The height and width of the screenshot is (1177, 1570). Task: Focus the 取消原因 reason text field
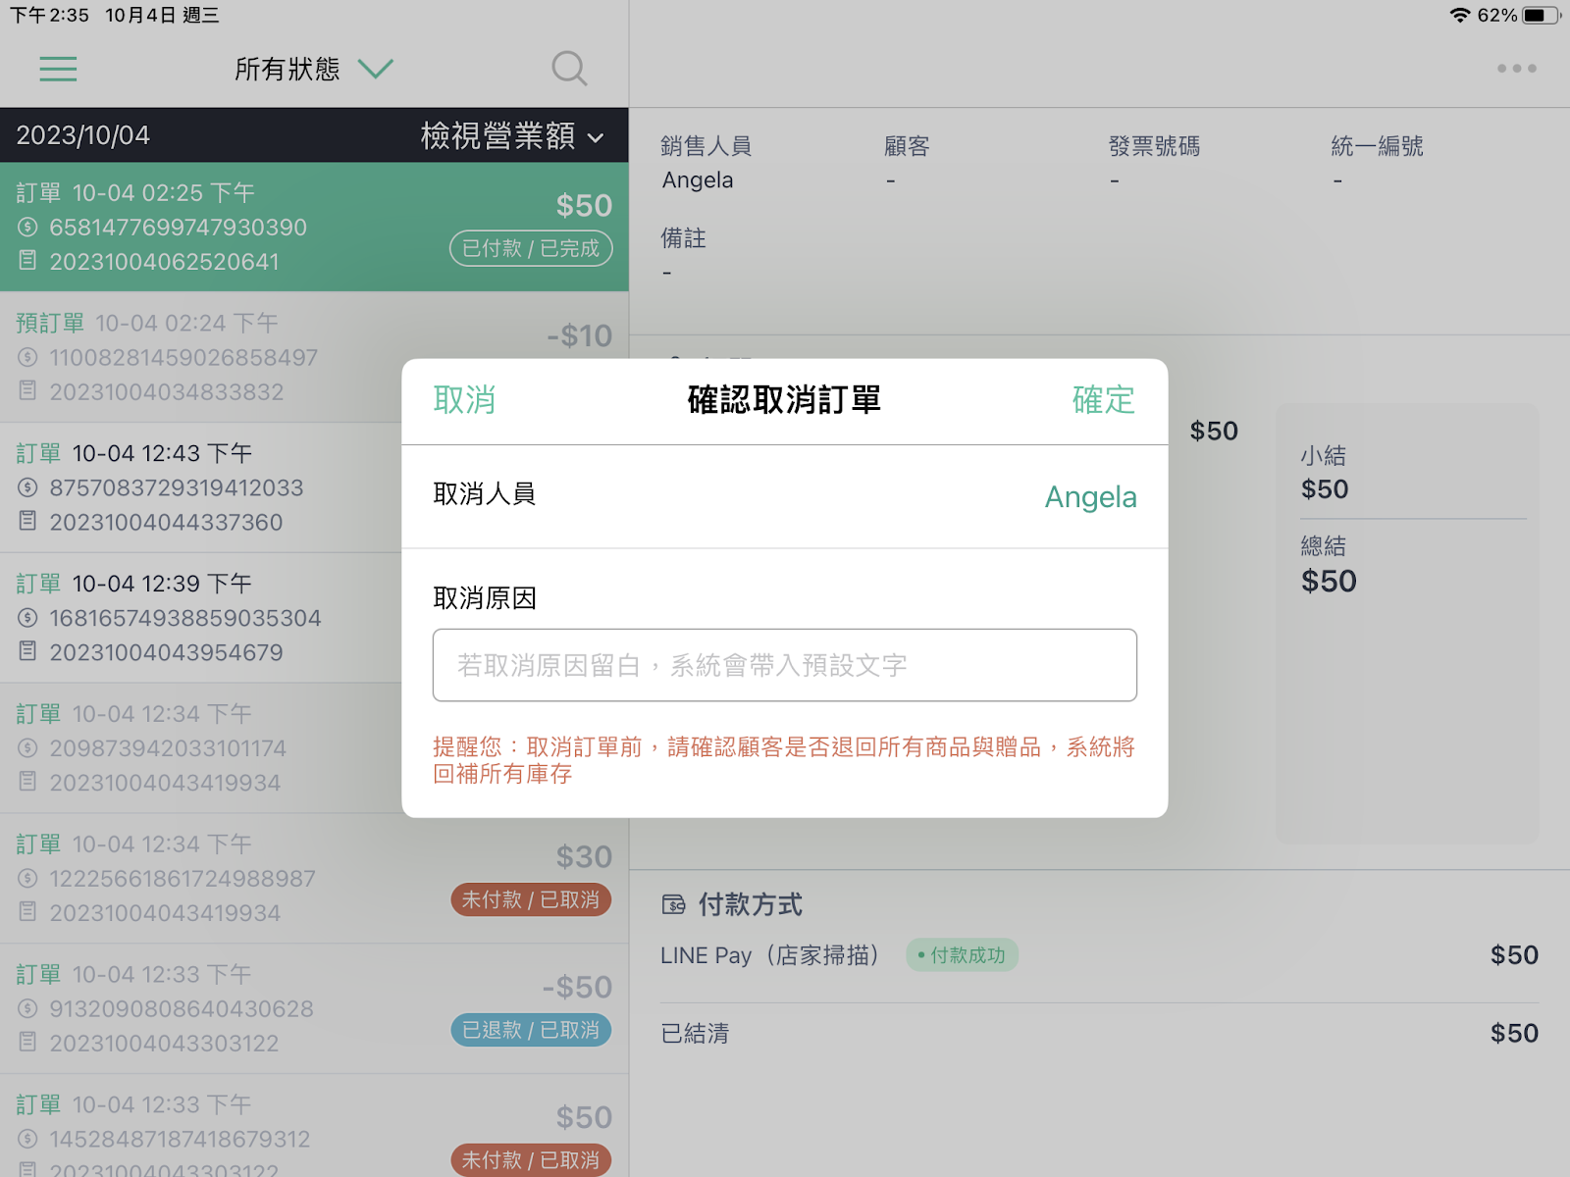tap(785, 665)
